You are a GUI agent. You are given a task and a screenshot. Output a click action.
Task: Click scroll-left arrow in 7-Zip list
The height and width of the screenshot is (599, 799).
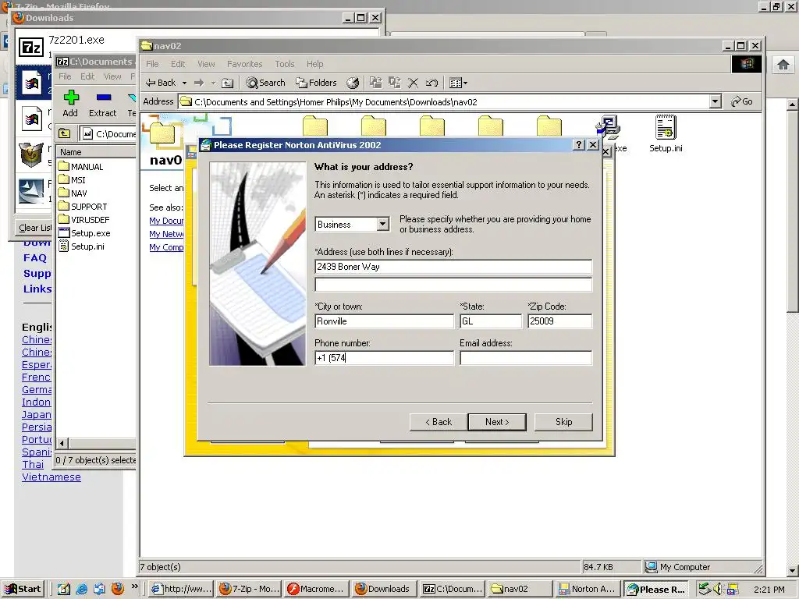click(x=62, y=443)
